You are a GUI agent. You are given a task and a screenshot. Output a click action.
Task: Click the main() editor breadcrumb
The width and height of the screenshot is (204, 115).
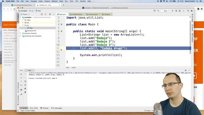[74, 67]
